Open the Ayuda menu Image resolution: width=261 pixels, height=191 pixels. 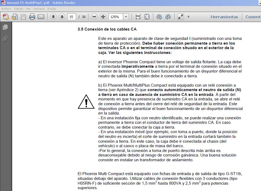pos(51,9)
